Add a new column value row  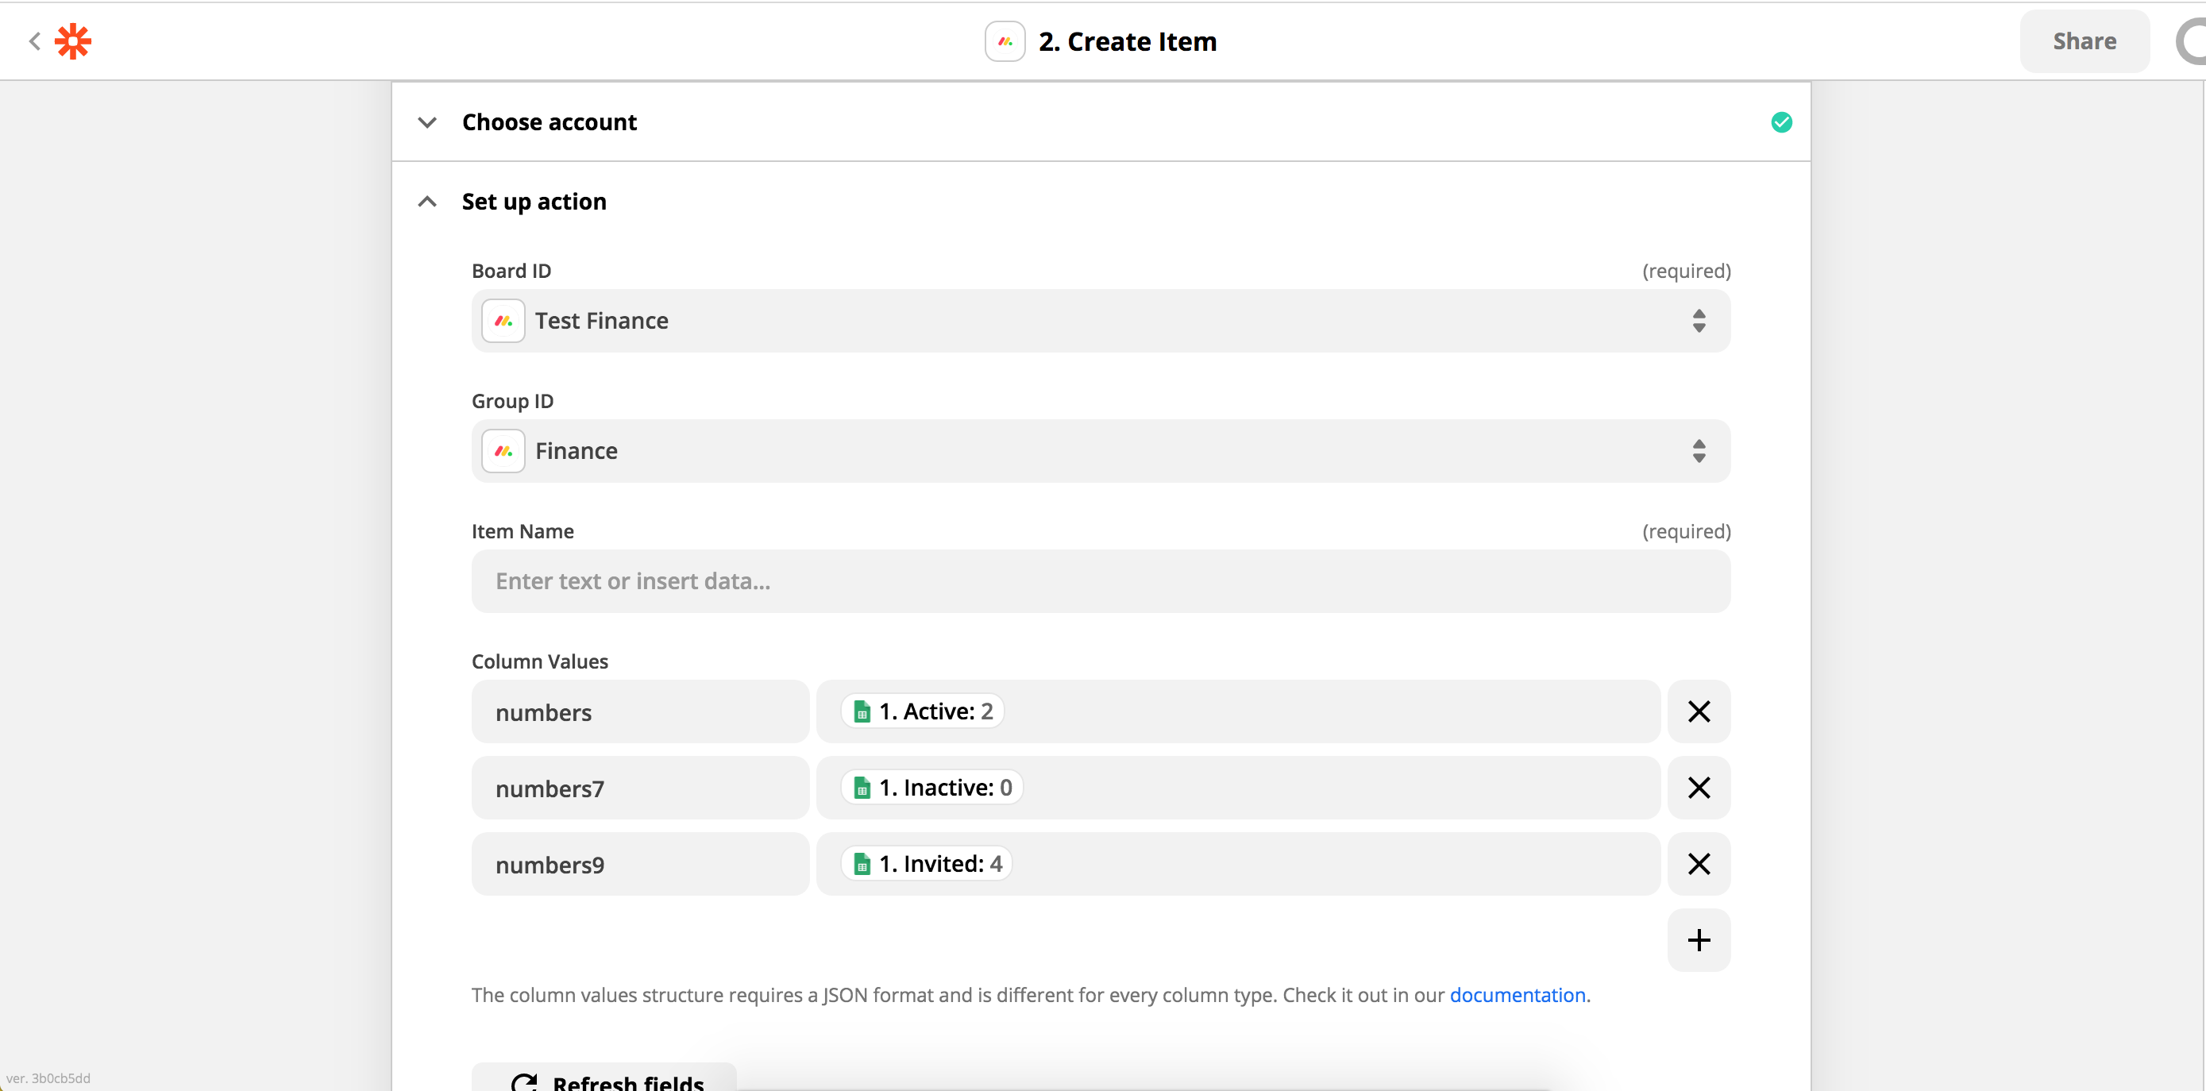(1699, 940)
